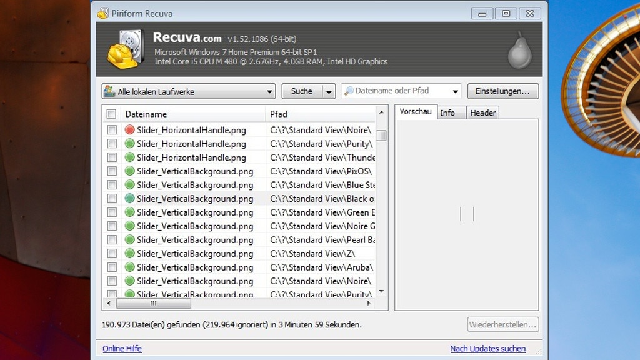This screenshot has height=360, width=640.
Task: Switch to the Header tab
Action: (483, 112)
